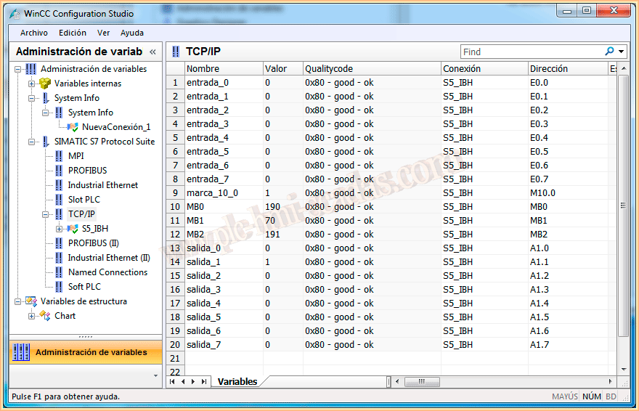Click the search magnifier icon in Find box
Screen dimensions: 639x411
coord(609,52)
